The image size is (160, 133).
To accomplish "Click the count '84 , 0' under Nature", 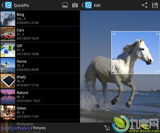I will [x=20, y=97].
